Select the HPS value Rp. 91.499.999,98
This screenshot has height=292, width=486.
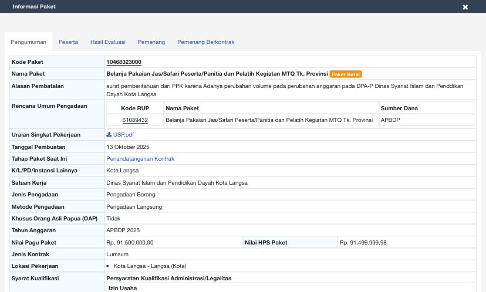pos(363,243)
